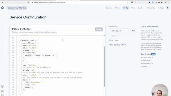Select the Product cache rule tag
171x96 pixels.
pos(117,45)
